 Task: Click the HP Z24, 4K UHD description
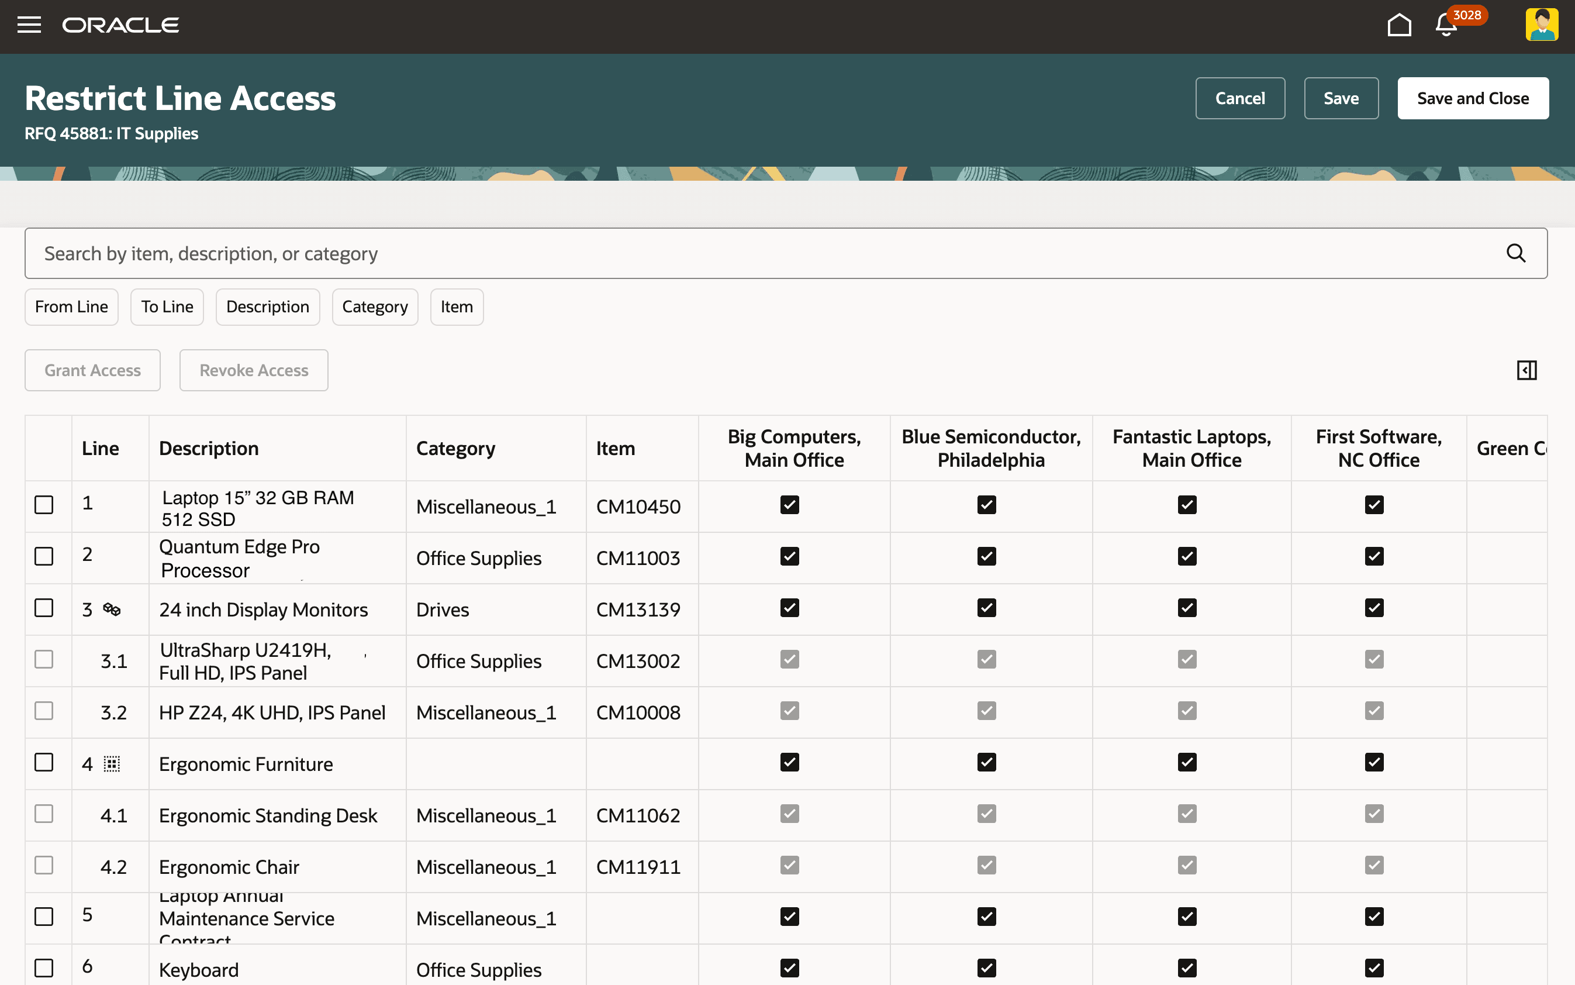[272, 712]
